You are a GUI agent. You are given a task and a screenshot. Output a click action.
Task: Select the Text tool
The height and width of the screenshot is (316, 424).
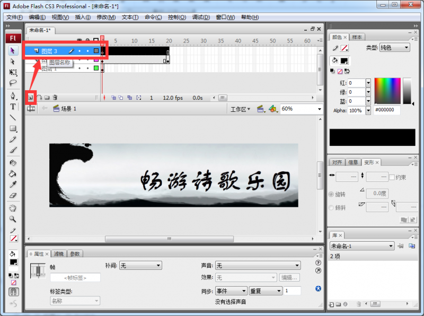point(12,107)
